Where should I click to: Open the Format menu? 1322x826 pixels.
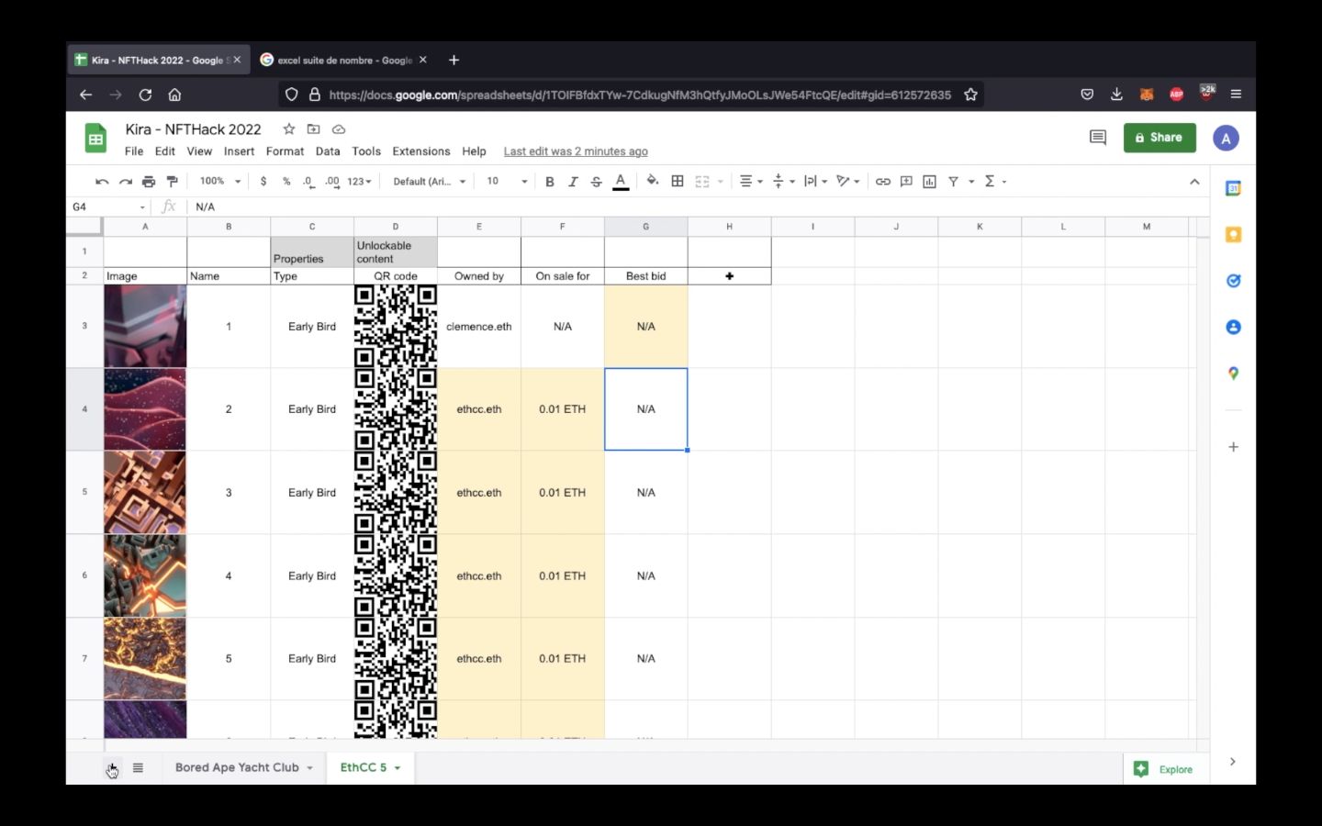pyautogui.click(x=285, y=151)
